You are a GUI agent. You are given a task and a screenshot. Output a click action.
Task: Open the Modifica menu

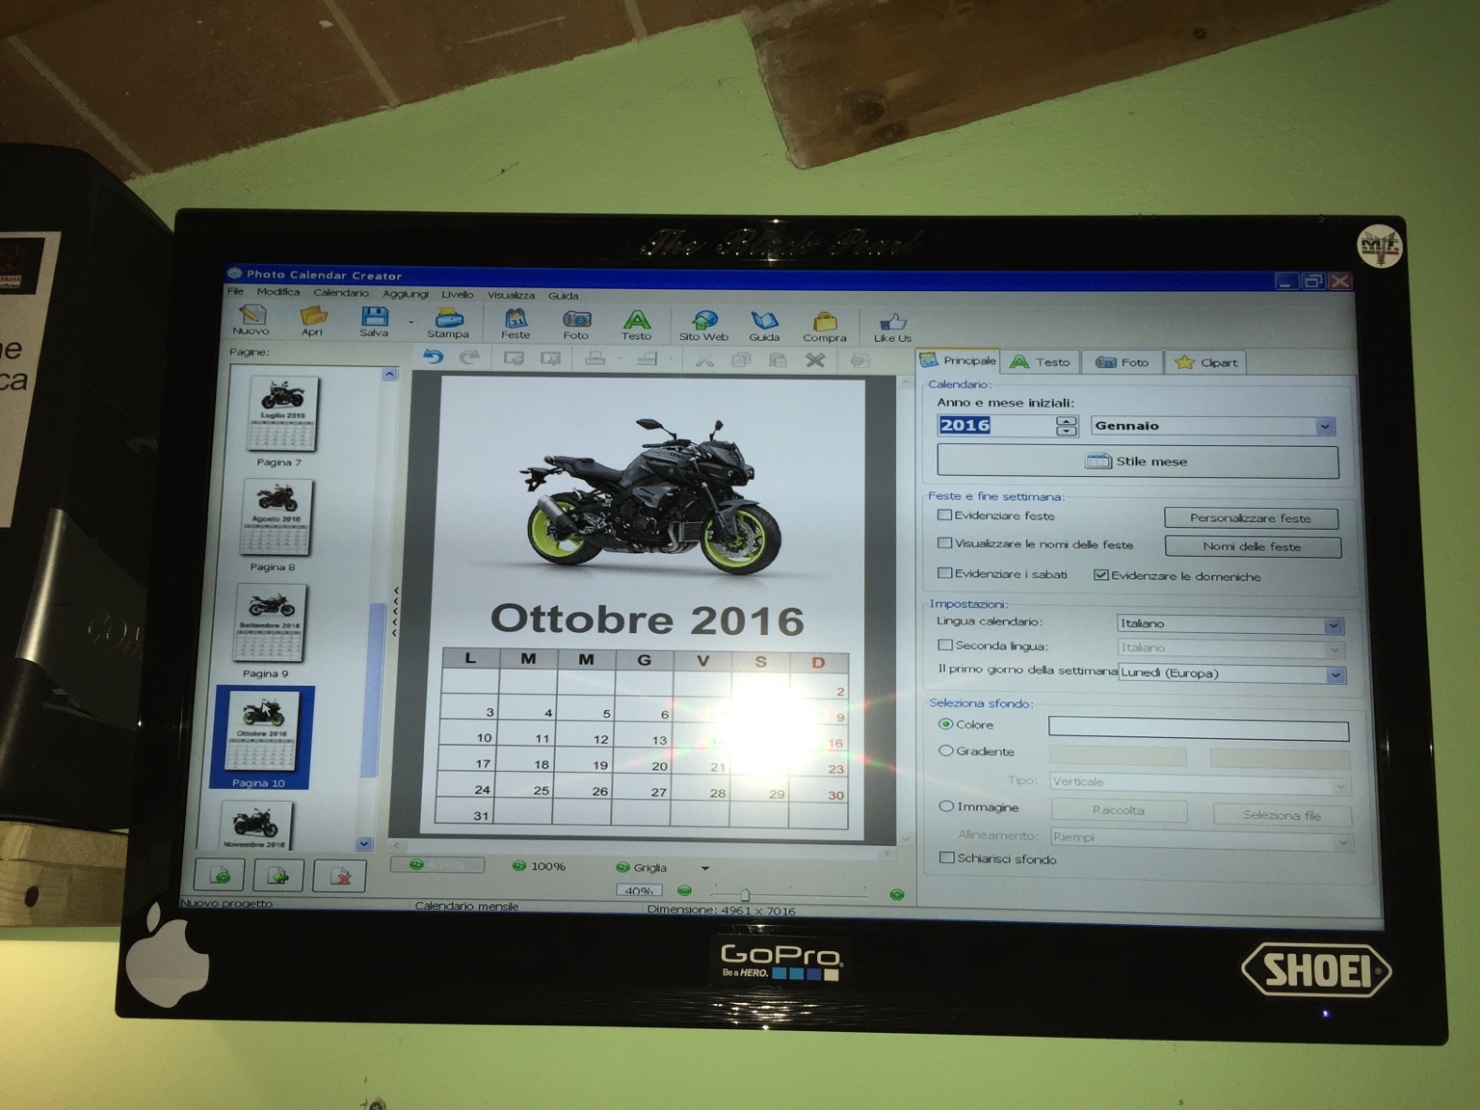pos(278,292)
